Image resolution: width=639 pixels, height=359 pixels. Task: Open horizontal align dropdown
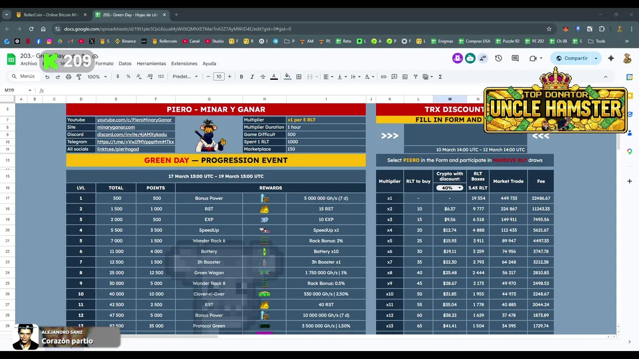[x=328, y=77]
